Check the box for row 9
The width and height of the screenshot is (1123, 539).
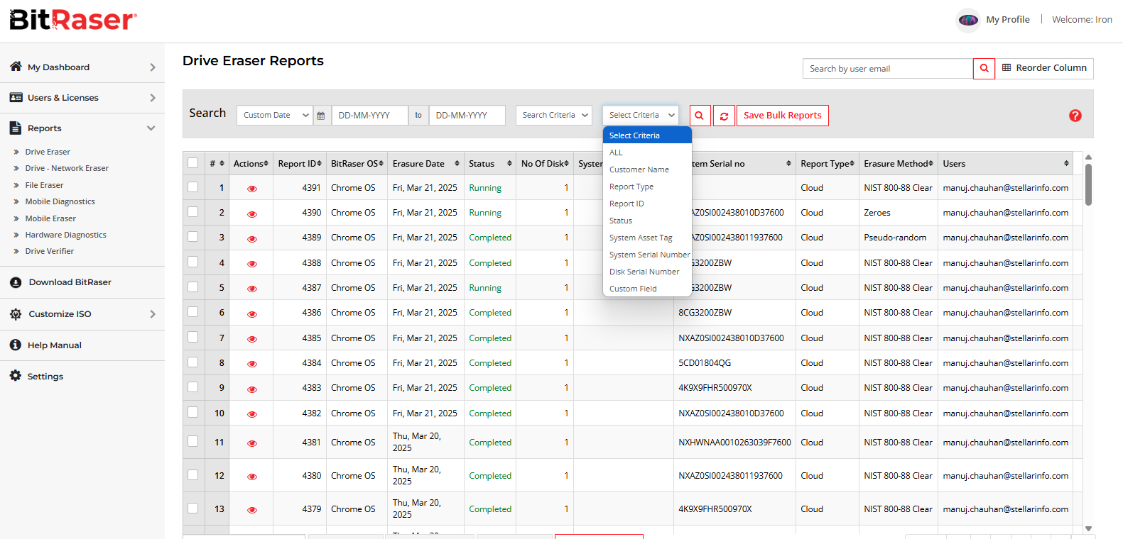pyautogui.click(x=193, y=387)
